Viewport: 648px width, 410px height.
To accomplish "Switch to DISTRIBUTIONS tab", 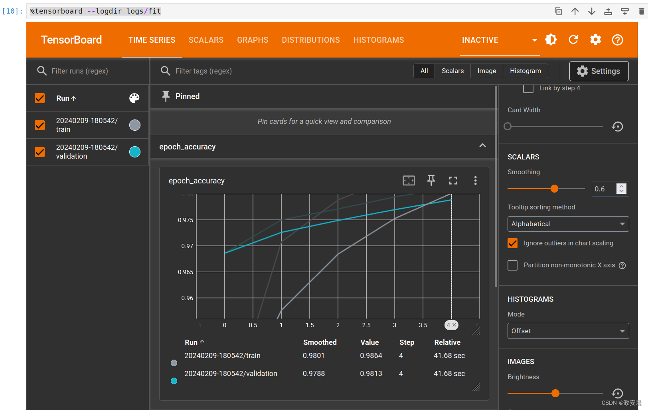I will coord(311,40).
